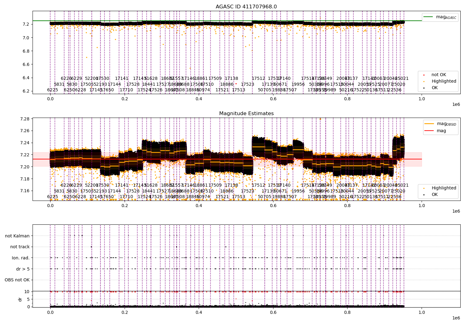Click the "7.28" y-tick in Magnitude Estimates
Viewport: 465px width, 325px height.
(x=25, y=119)
